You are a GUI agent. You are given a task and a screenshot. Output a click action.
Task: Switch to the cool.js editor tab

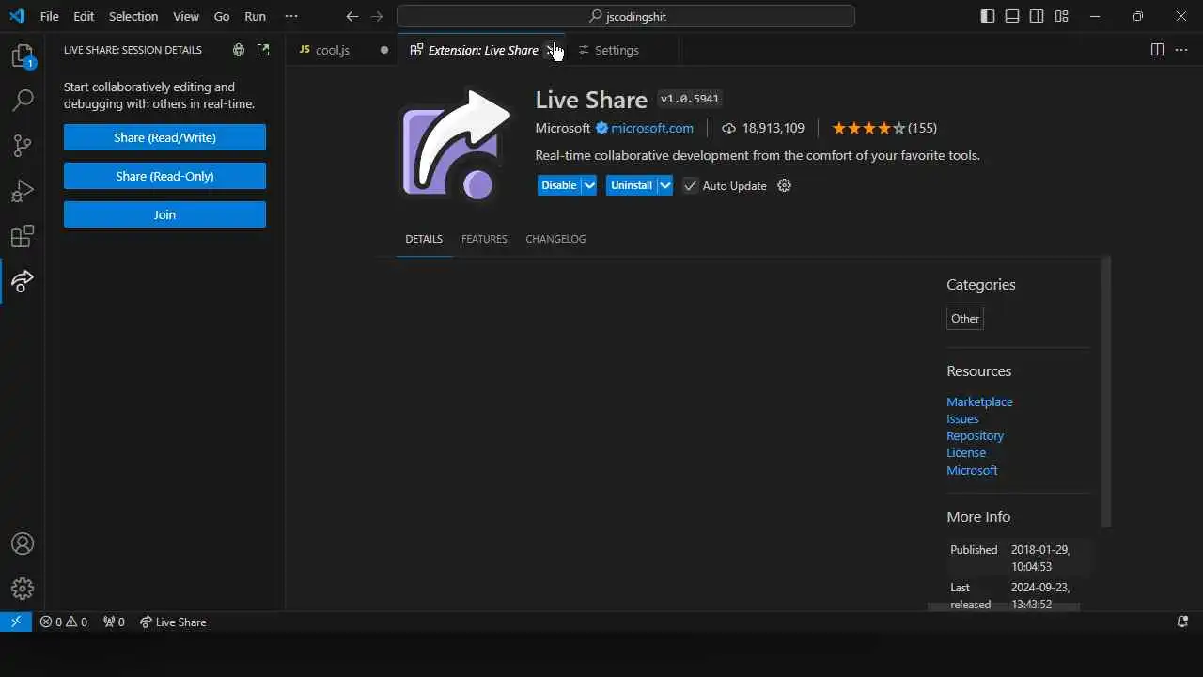point(342,50)
